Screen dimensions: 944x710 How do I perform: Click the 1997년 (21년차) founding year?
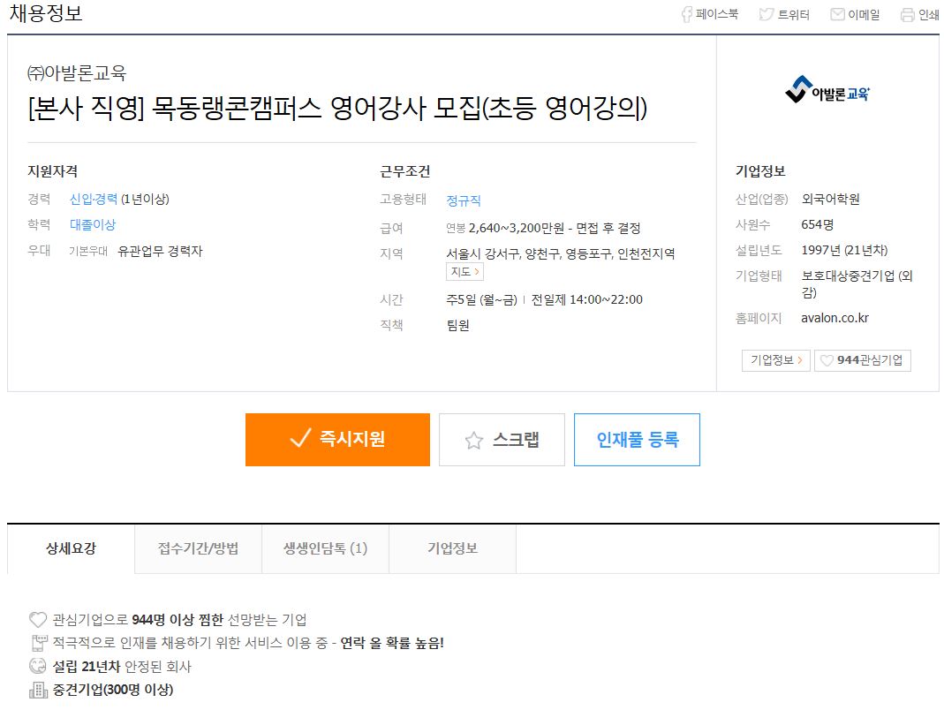[x=845, y=250]
